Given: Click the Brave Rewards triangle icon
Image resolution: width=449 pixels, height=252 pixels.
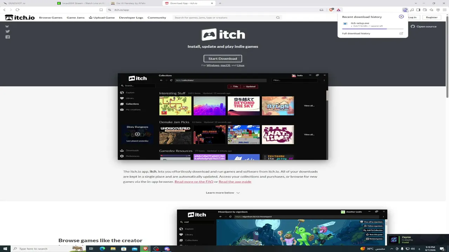Looking at the screenshot, I should pyautogui.click(x=339, y=10).
